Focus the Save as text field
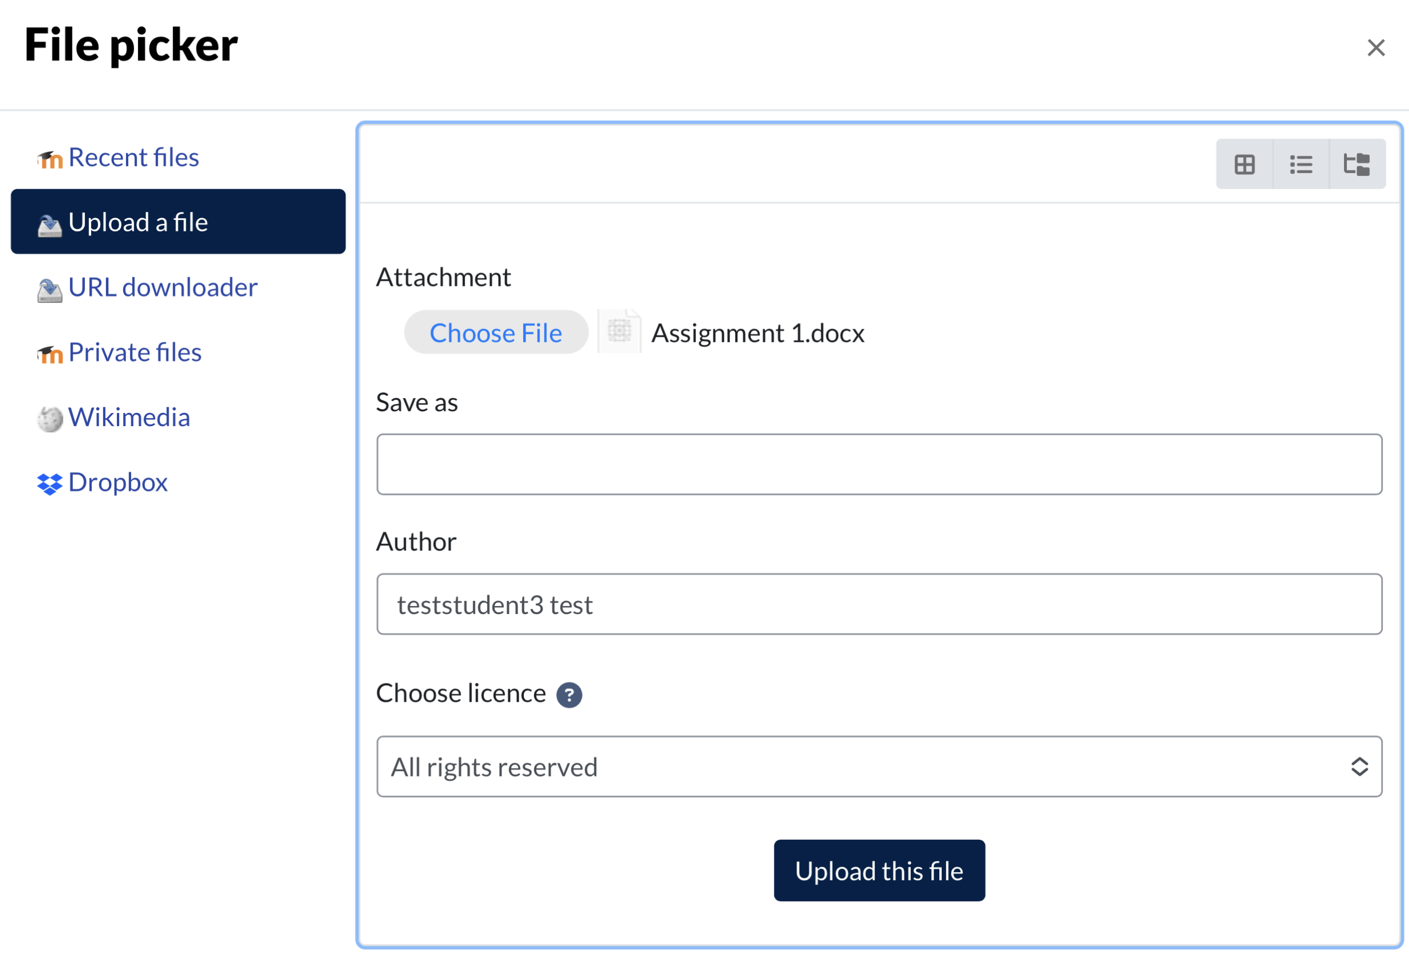 [878, 464]
